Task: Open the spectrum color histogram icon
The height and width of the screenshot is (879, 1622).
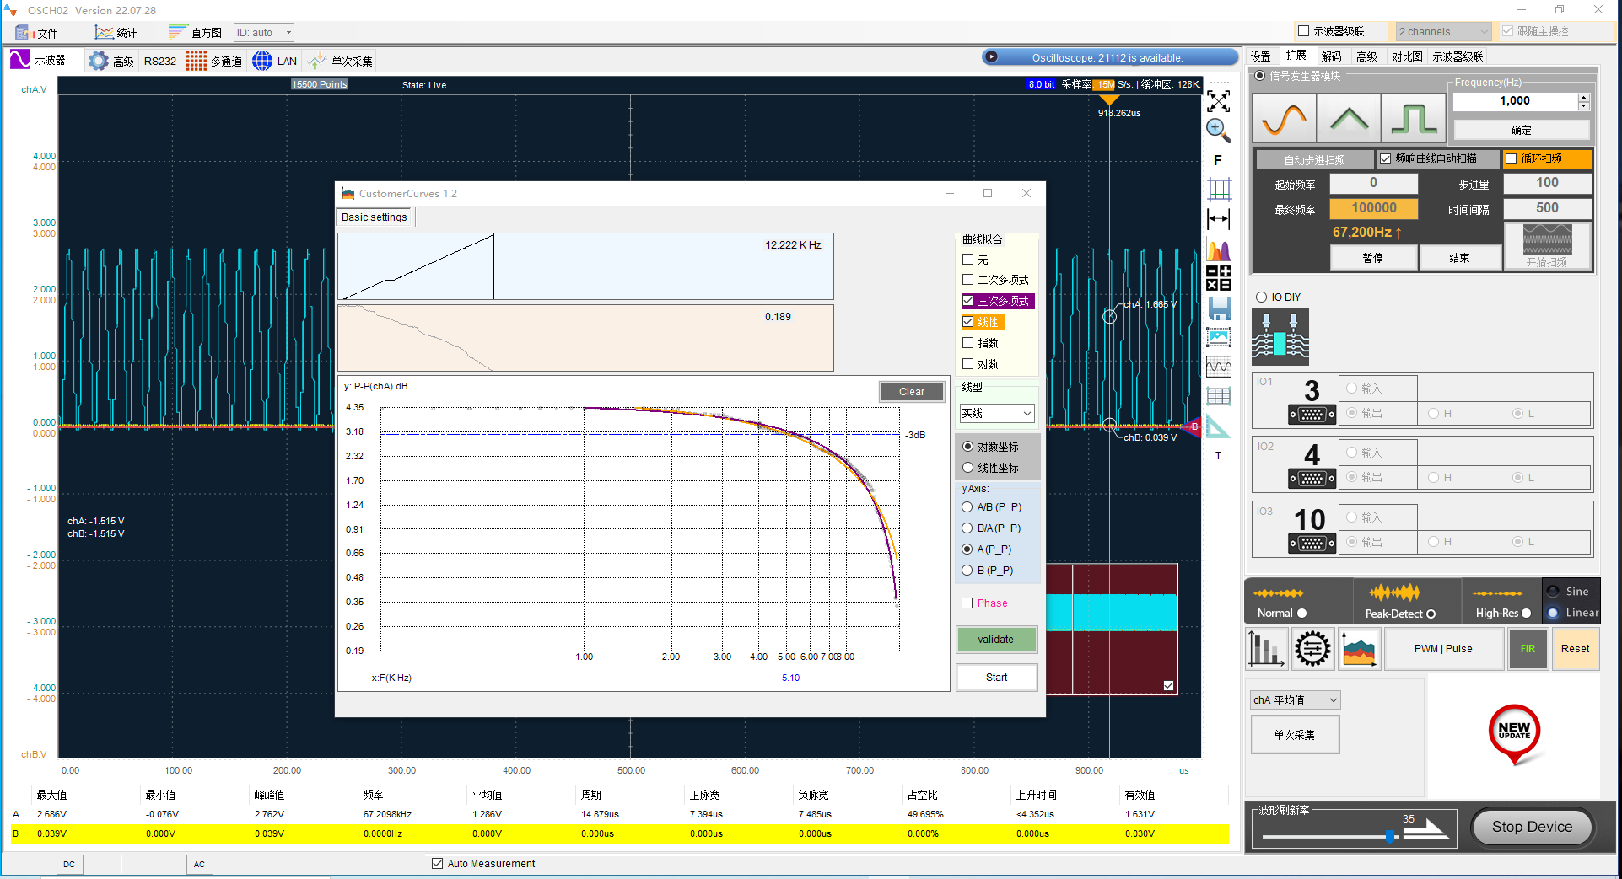Action: (1218, 249)
